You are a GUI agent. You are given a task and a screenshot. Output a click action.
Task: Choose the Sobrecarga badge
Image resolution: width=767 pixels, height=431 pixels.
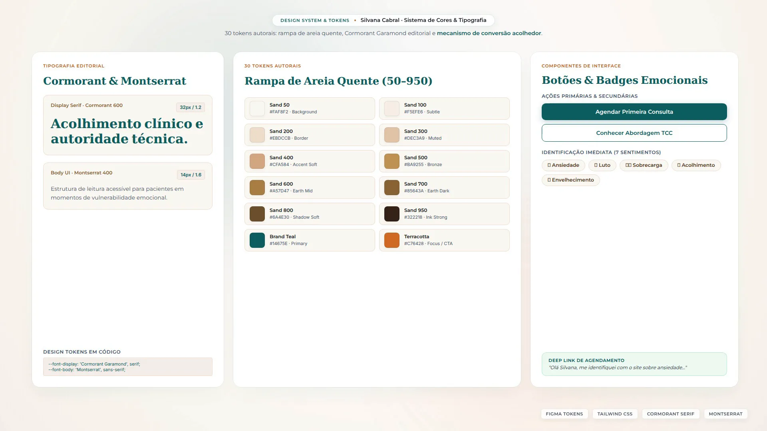pos(644,165)
